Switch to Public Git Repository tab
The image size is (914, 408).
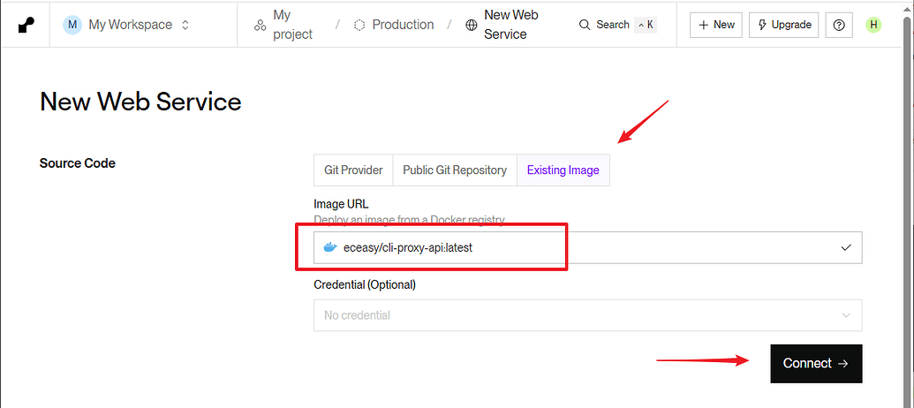[455, 170]
